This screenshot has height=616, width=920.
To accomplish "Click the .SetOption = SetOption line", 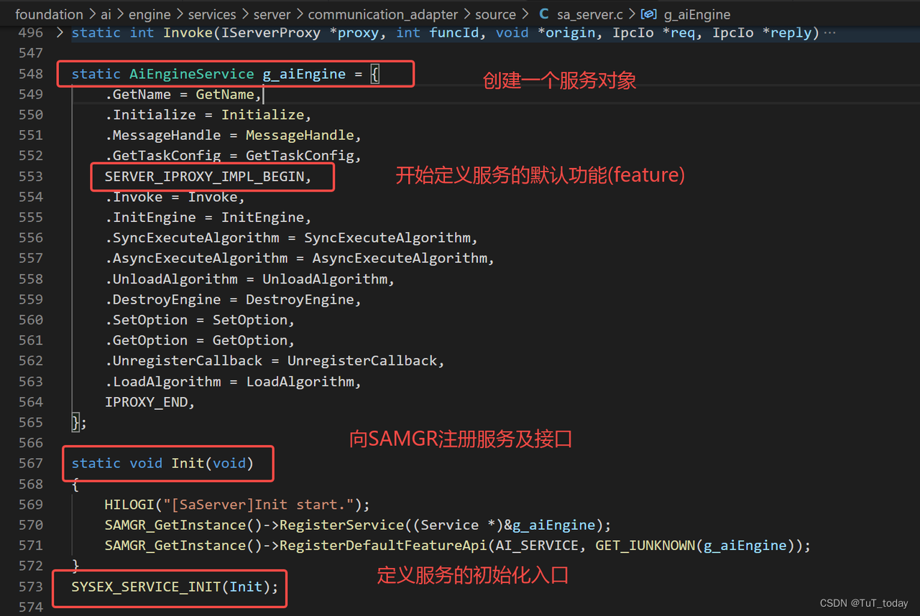I will pos(200,319).
